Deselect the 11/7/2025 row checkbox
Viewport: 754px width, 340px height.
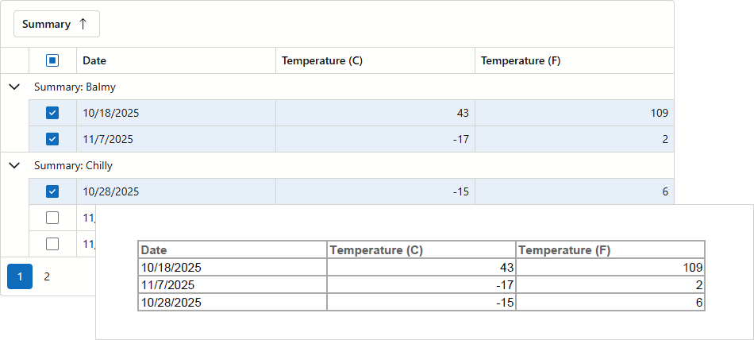click(x=52, y=139)
